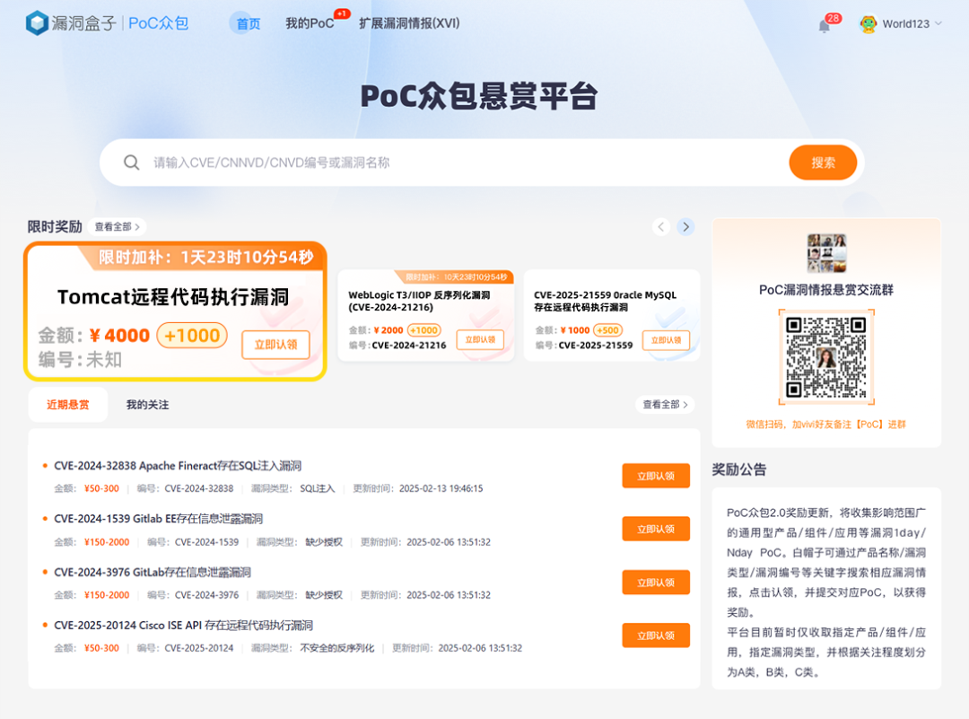Go to next limited-time reward card
This screenshot has width=969, height=719.
click(x=685, y=227)
